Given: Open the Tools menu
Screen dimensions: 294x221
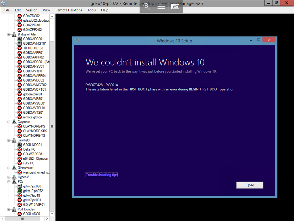Looking at the screenshot, I should (92, 10).
